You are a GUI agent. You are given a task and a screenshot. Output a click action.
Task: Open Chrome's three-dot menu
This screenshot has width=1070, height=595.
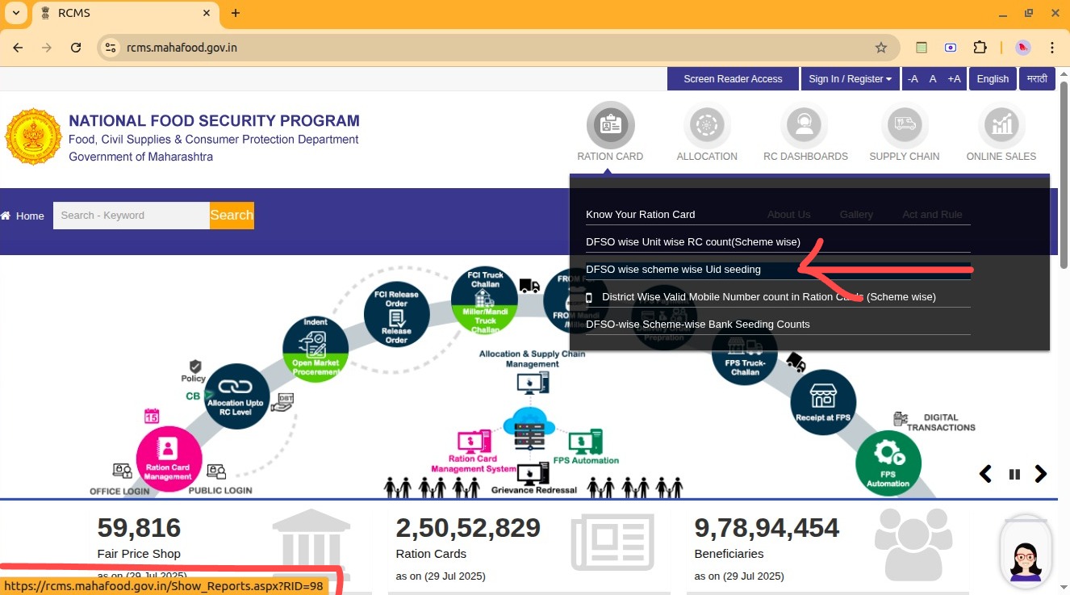tap(1052, 48)
